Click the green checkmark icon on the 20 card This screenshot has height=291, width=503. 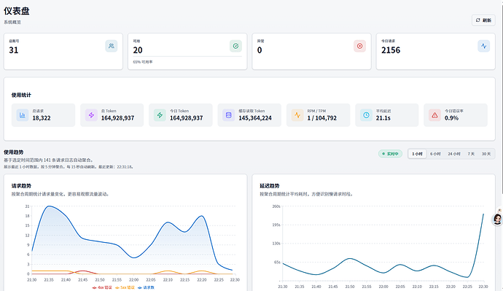pos(235,46)
